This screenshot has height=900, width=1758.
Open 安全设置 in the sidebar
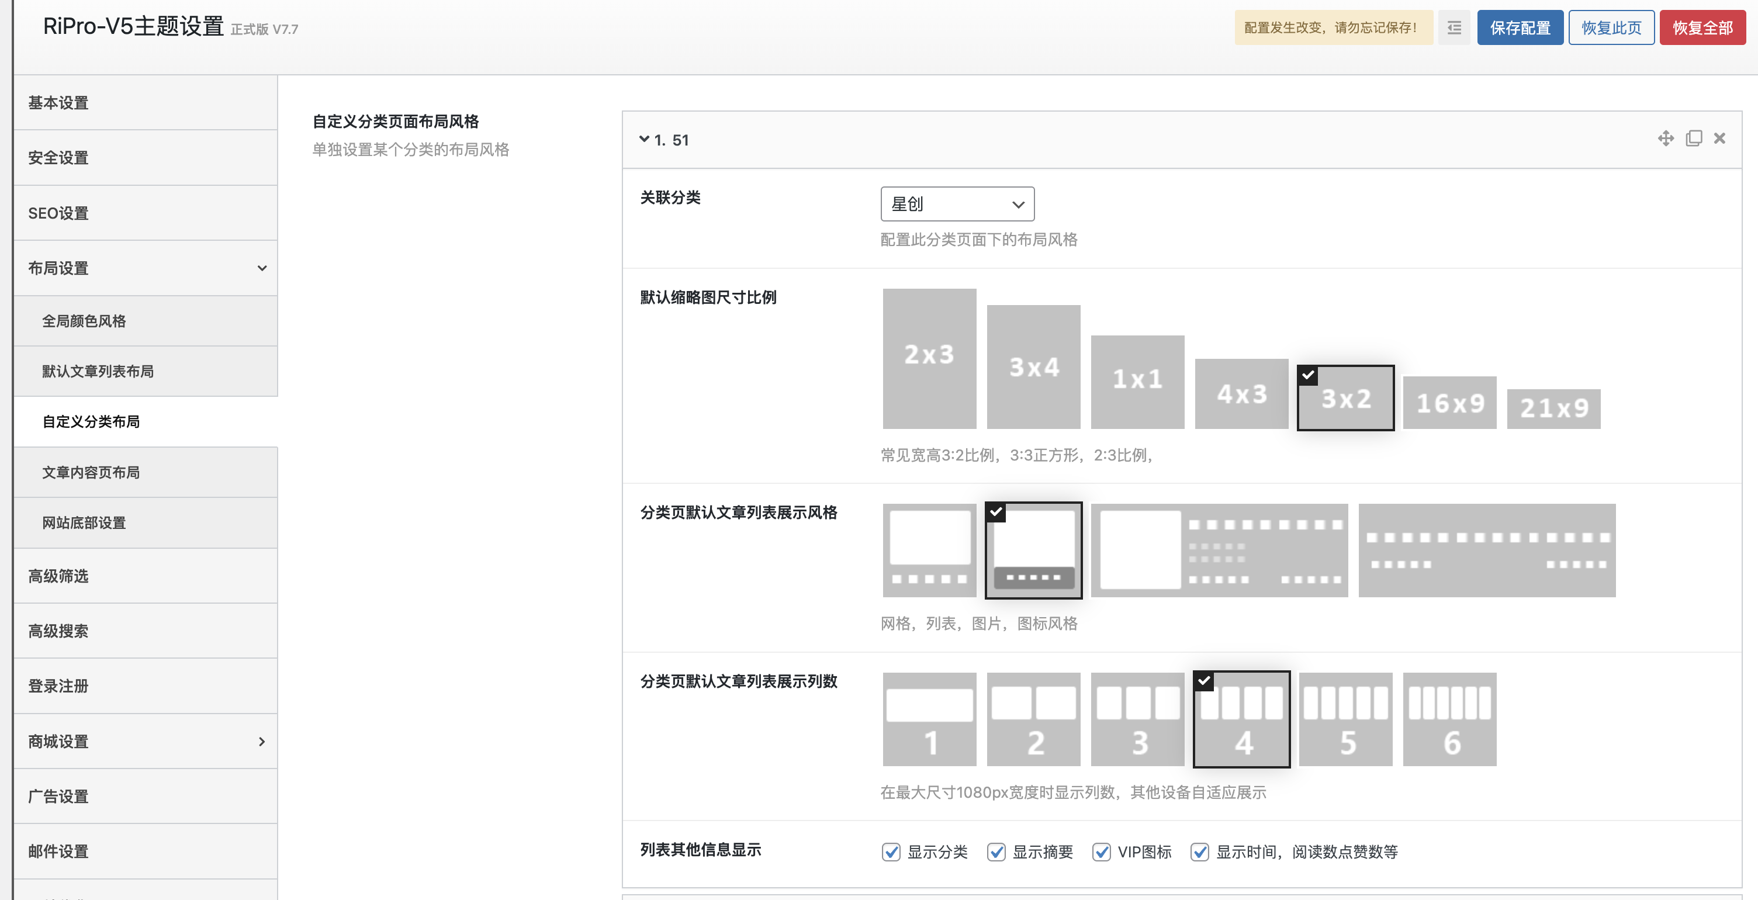point(146,158)
